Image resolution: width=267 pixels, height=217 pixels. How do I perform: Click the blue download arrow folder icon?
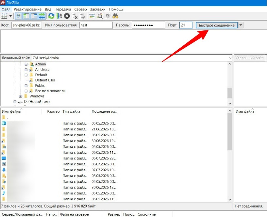[x=4, y=170]
